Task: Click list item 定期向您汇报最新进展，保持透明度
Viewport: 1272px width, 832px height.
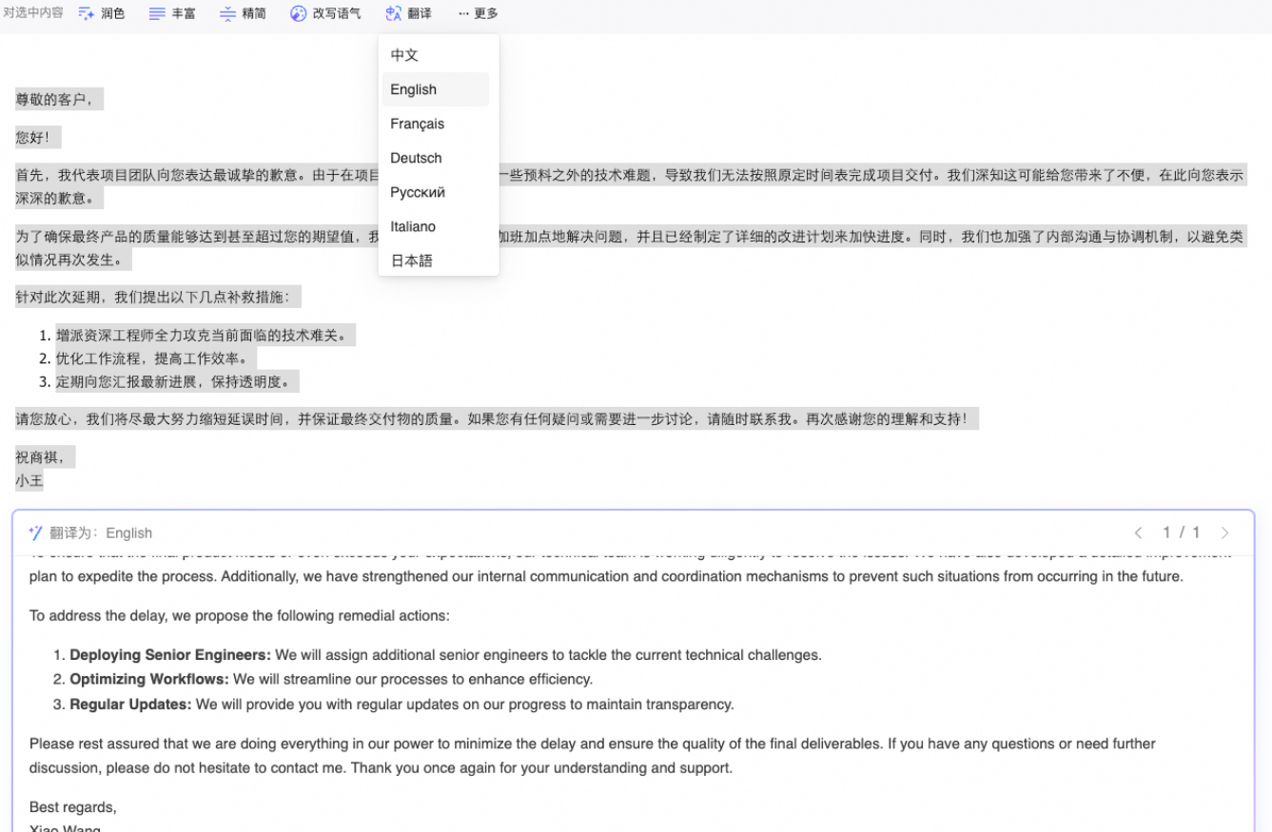Action: [x=176, y=381]
